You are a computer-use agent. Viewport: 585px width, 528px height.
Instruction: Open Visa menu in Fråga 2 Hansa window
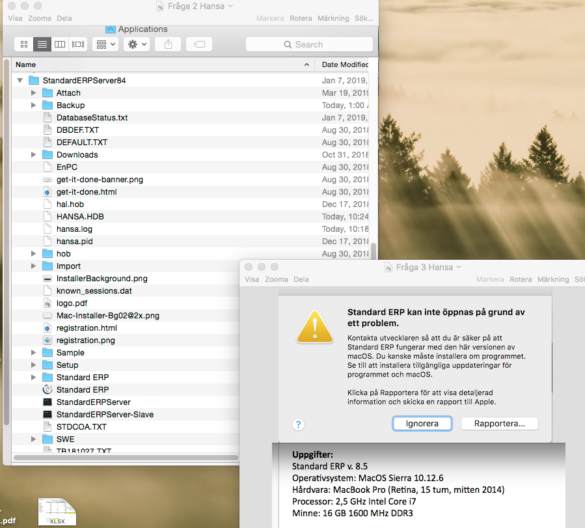point(15,18)
